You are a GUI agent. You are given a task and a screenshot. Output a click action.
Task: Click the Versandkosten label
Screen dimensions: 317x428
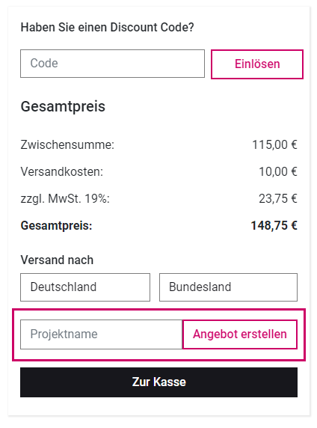[62, 171]
